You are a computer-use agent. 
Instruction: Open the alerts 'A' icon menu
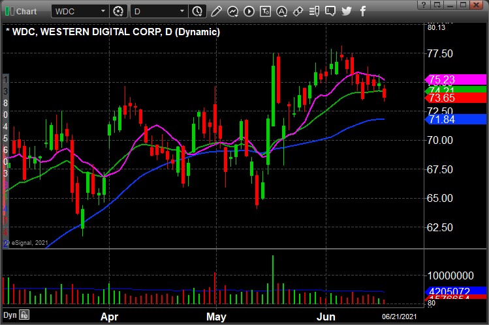click(281, 12)
